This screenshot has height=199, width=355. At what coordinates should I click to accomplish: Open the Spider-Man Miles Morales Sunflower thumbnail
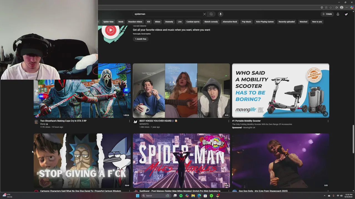pyautogui.click(x=181, y=161)
